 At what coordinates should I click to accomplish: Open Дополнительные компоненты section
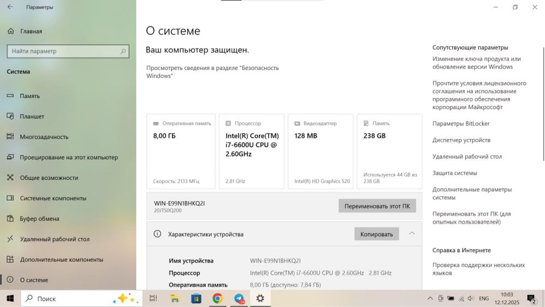tap(68, 260)
